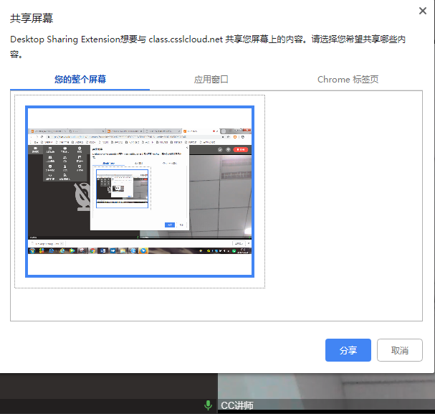Click the class.csslcloud.net text in the description
Screen dimensions: 435x414
pyautogui.click(x=184, y=39)
